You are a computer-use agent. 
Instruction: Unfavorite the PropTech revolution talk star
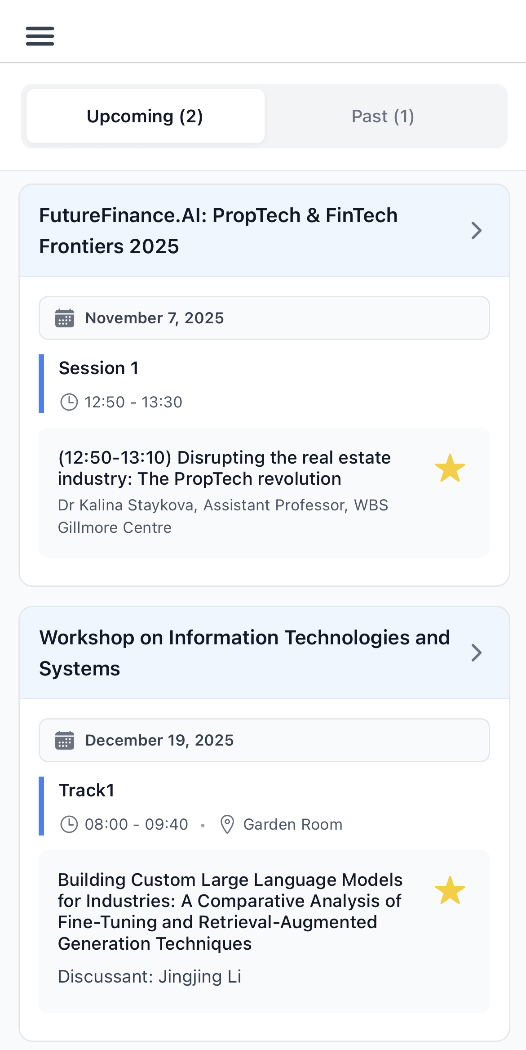pos(450,468)
